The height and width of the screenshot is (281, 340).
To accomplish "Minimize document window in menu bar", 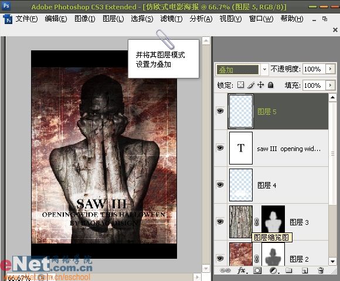I will [314, 20].
